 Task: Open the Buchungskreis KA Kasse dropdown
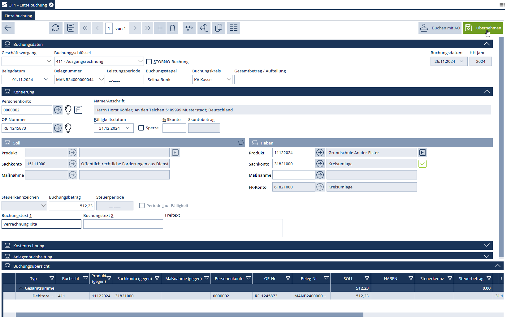pyautogui.click(x=229, y=80)
